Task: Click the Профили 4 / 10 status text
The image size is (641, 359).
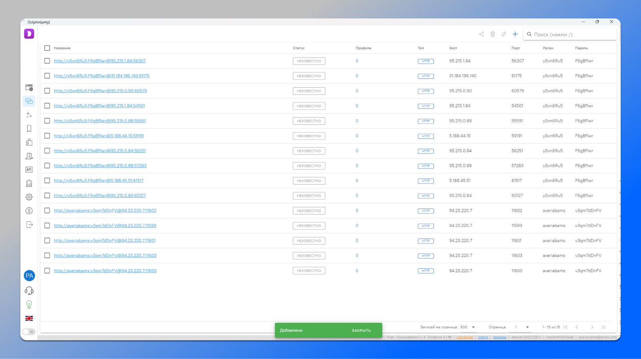Action: tap(439, 337)
